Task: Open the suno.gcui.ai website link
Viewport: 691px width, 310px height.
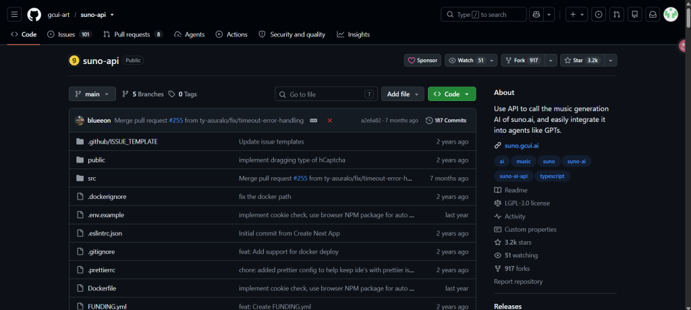Action: tap(522, 146)
